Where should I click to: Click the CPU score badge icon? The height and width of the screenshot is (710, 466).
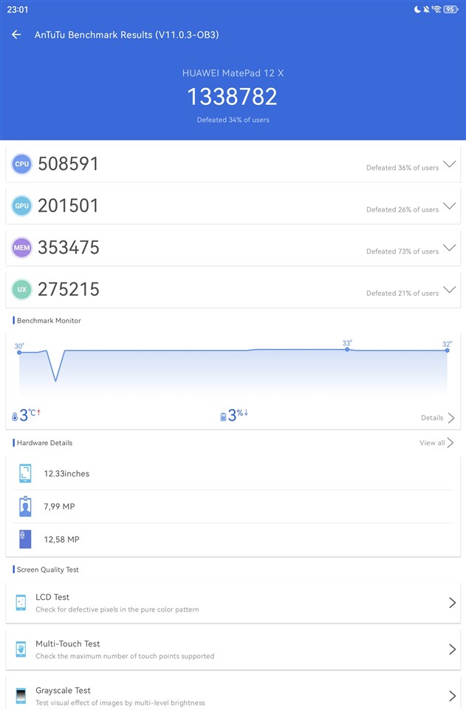tap(22, 164)
